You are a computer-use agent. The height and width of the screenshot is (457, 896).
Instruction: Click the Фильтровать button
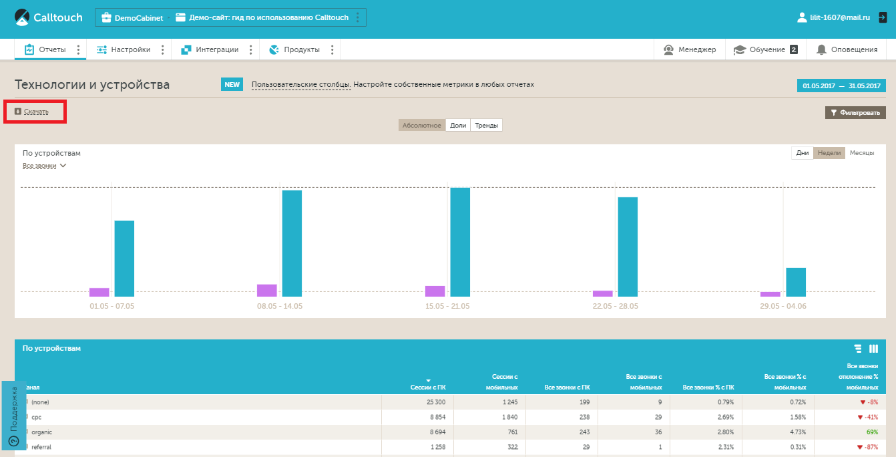coord(856,112)
